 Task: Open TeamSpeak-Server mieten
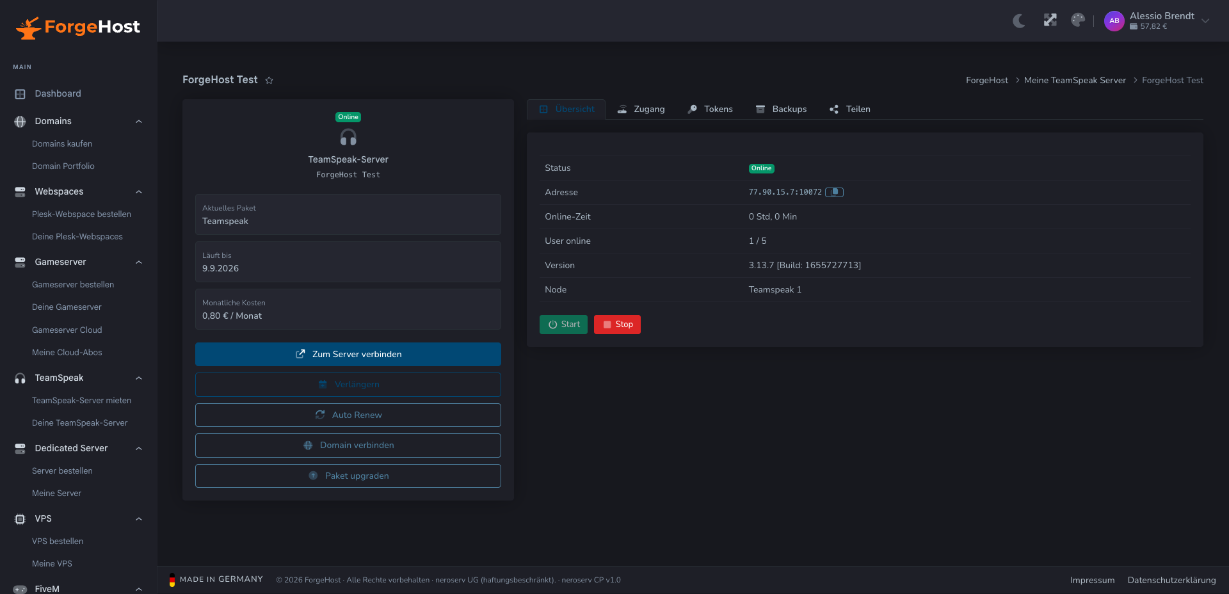81,401
